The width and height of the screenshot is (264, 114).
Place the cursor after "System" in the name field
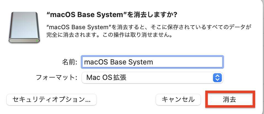click(x=153, y=62)
